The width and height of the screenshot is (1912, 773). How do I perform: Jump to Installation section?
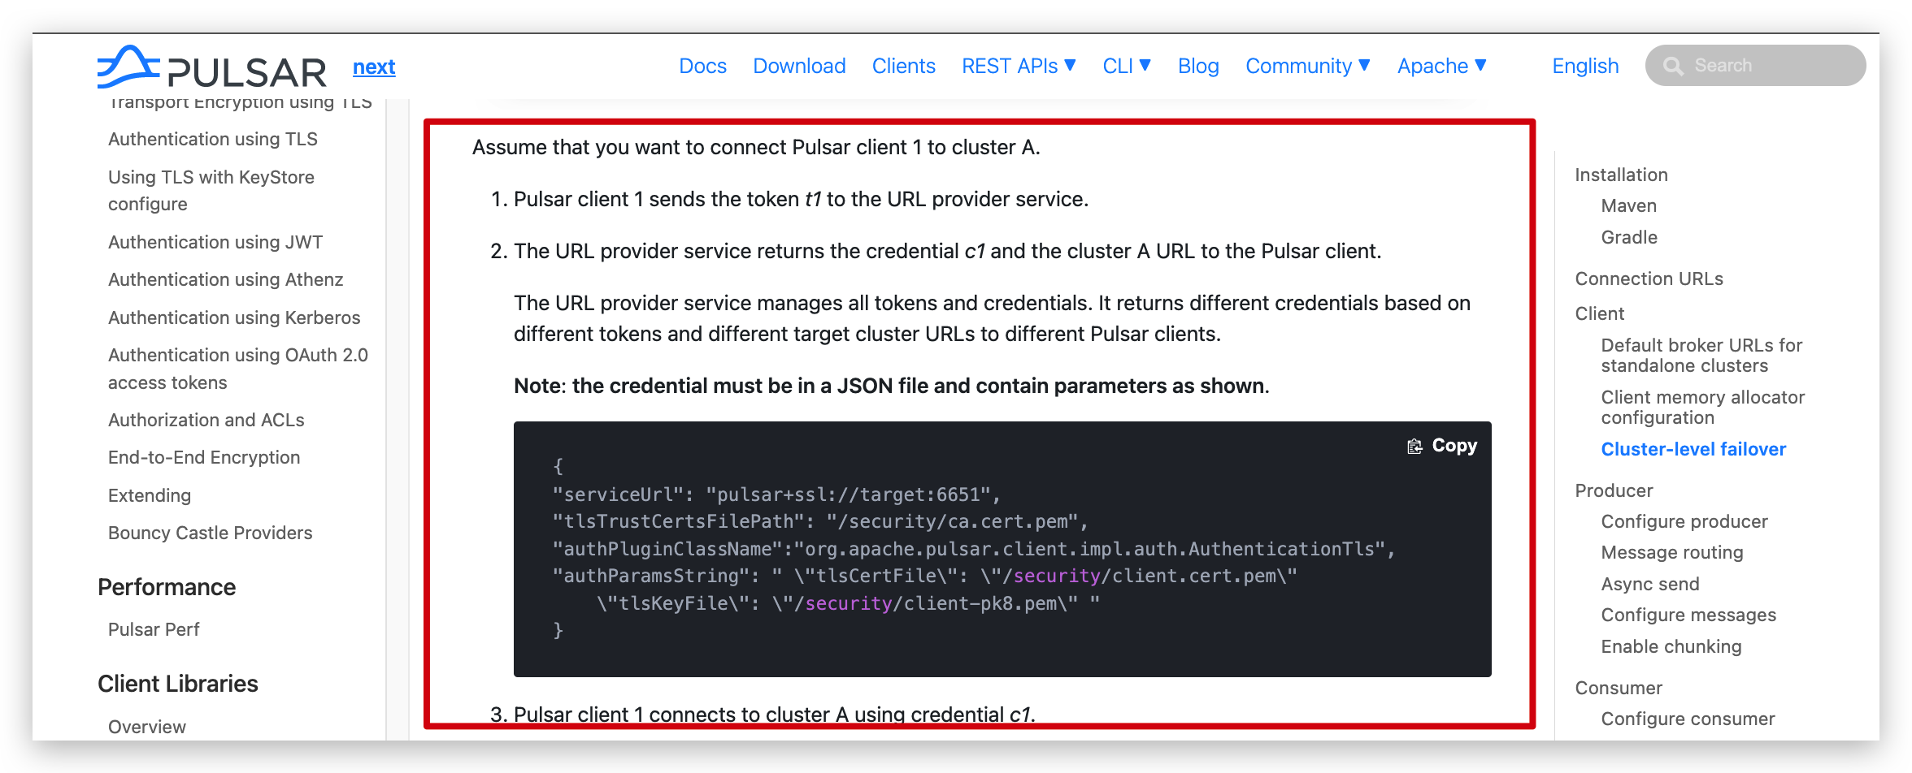coord(1621,175)
